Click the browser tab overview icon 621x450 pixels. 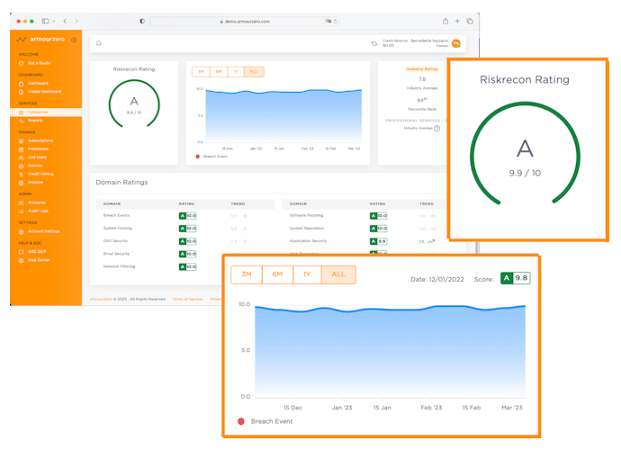pos(470,21)
